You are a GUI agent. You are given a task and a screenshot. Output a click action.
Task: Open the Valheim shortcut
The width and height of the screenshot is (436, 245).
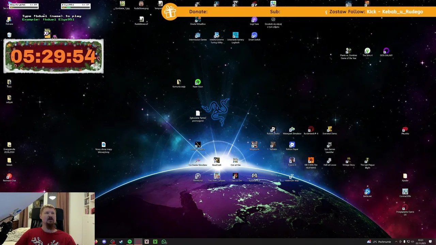click(x=273, y=146)
